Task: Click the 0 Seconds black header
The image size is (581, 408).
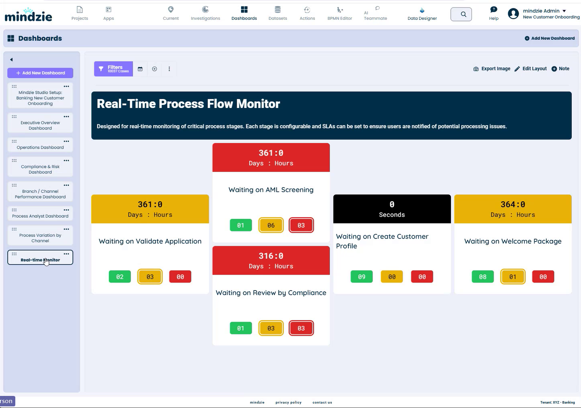Action: pyautogui.click(x=392, y=209)
